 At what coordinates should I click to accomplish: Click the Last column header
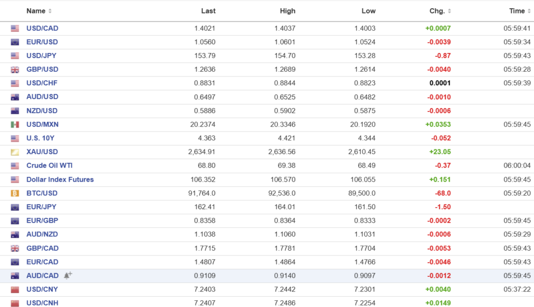click(208, 11)
